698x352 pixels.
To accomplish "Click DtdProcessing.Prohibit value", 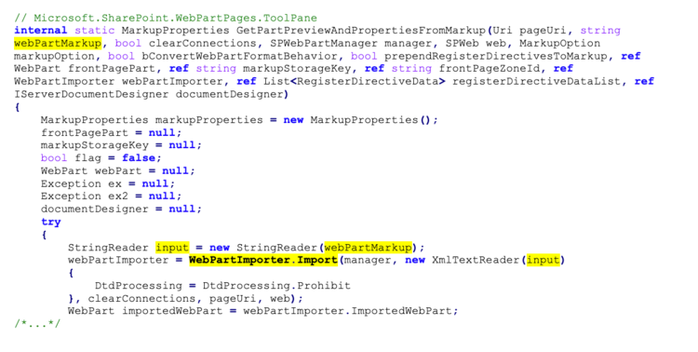I will 276,286.
